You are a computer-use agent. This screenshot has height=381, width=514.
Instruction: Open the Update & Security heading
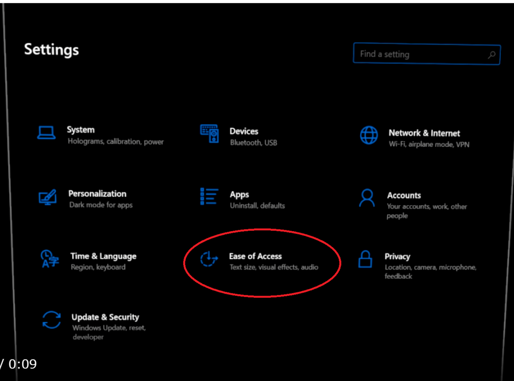[x=105, y=317]
